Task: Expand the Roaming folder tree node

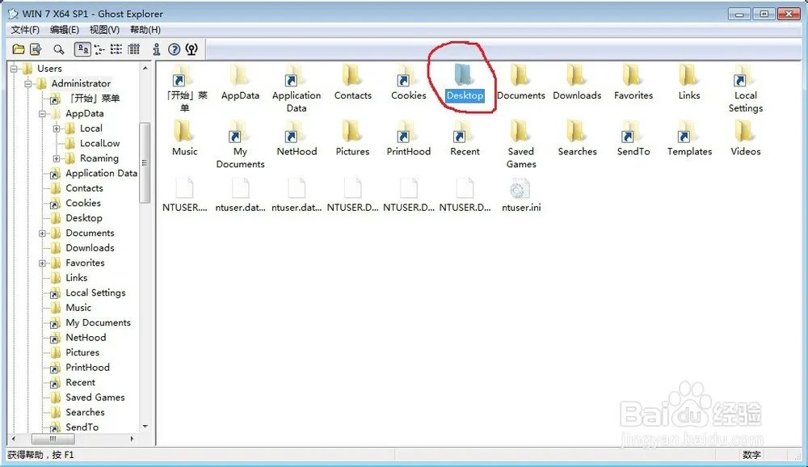Action: click(x=57, y=158)
